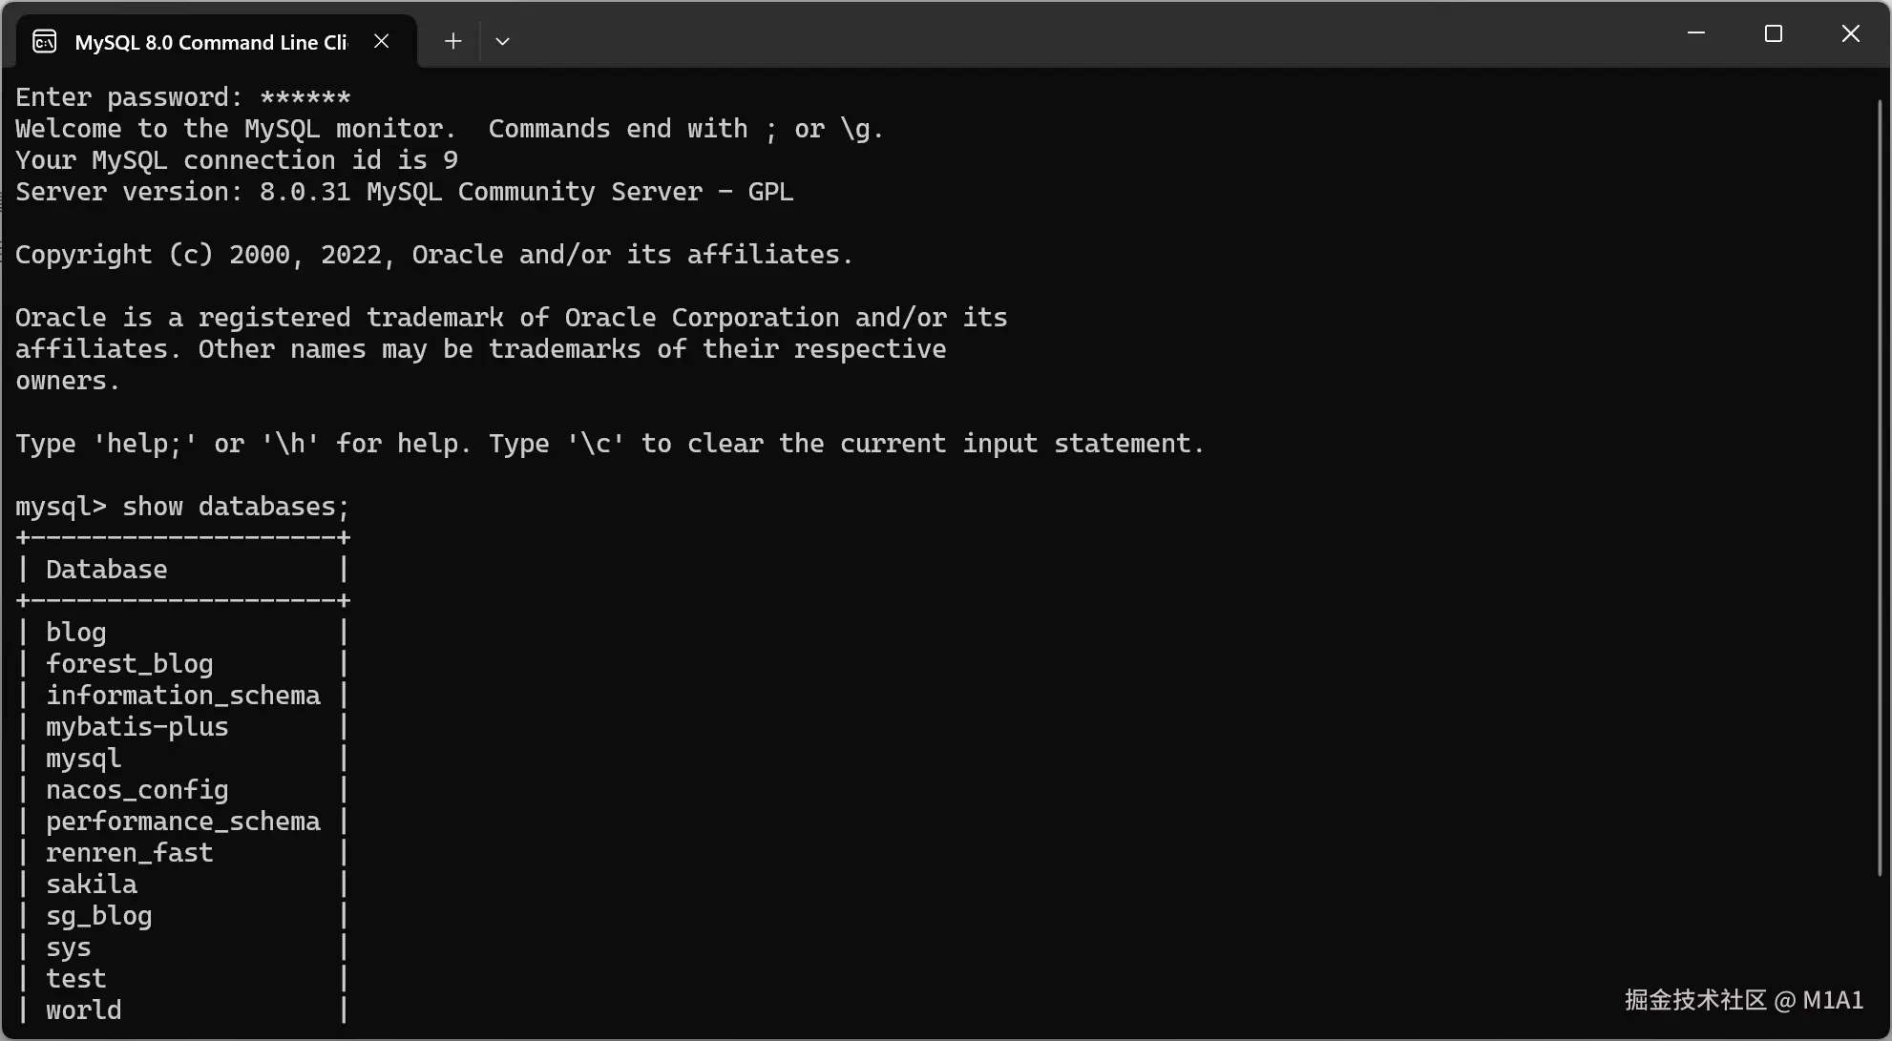Image resolution: width=1892 pixels, height=1041 pixels.
Task: Click the sg_blog database entry
Action: (99, 916)
